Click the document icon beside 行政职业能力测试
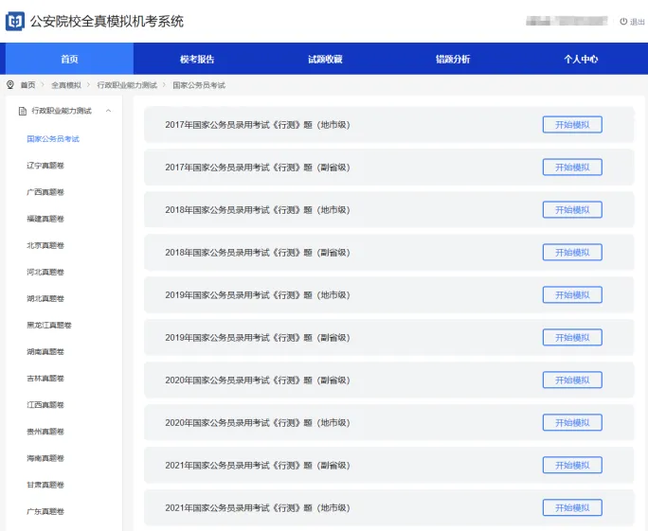 23,111
